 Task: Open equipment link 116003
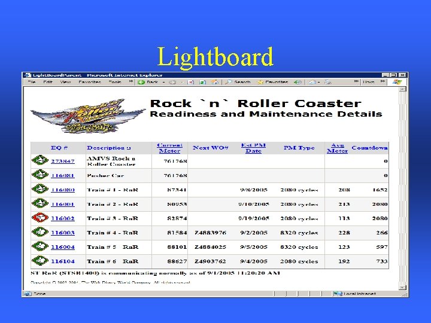(x=63, y=233)
